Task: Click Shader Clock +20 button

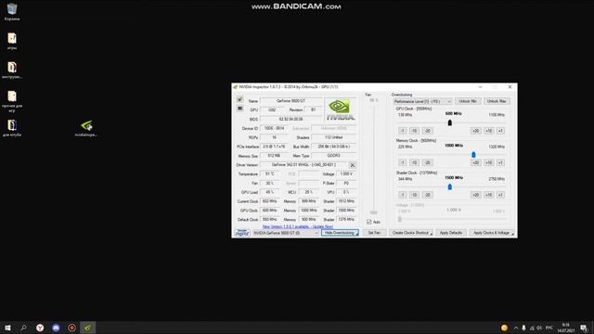Action: tap(476, 195)
